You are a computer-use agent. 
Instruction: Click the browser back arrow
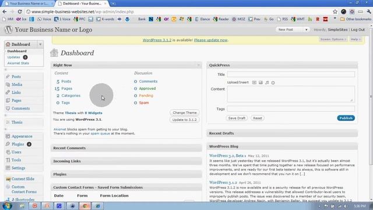pos(5,12)
